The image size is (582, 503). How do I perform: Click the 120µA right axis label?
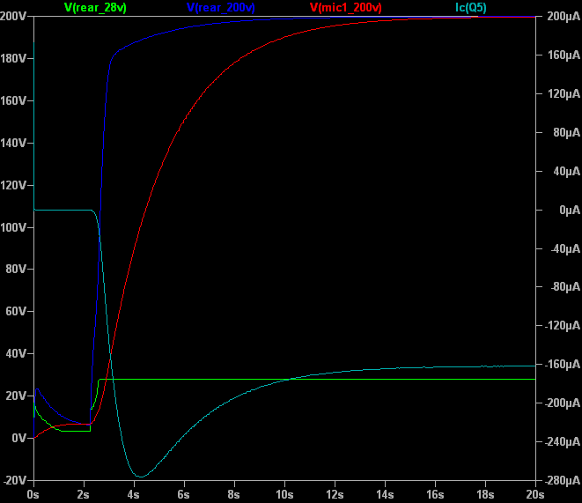(x=564, y=94)
